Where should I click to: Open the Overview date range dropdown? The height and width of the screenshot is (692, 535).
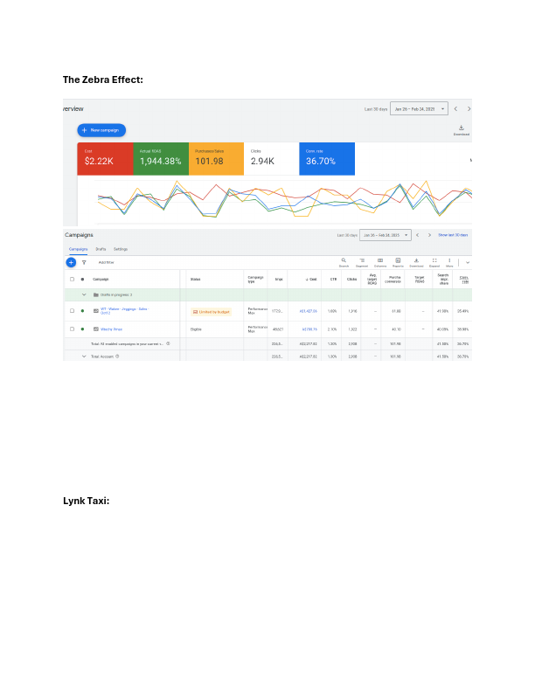[419, 108]
